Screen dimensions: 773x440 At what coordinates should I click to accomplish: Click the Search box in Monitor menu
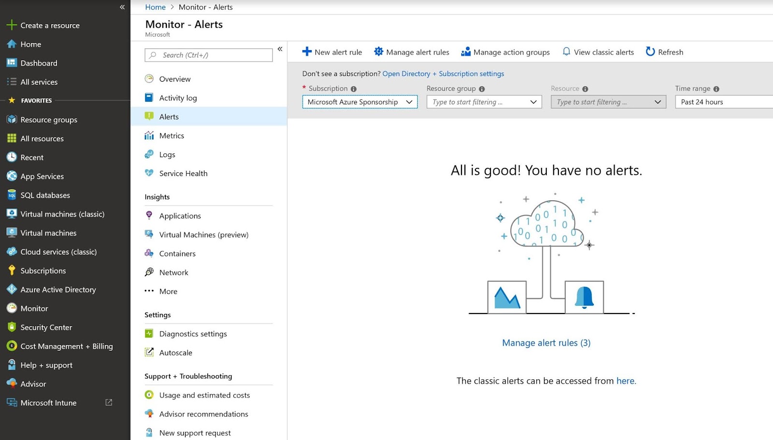point(208,55)
